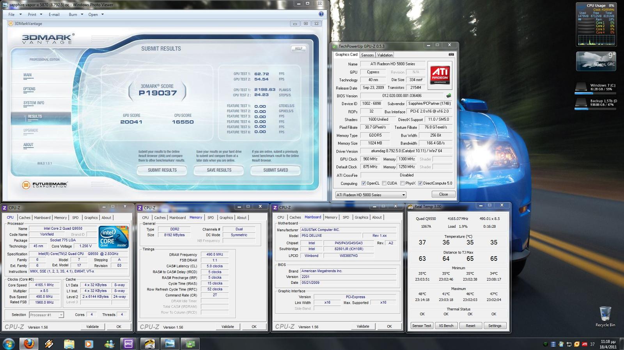Open the Athens weather gadget
This screenshot has width=624, height=350.
tap(596, 61)
